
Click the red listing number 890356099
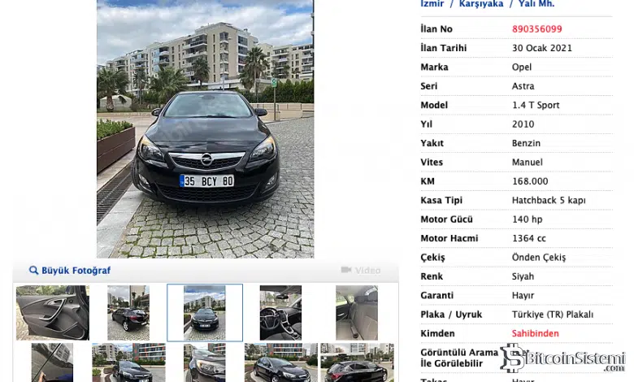(x=537, y=29)
